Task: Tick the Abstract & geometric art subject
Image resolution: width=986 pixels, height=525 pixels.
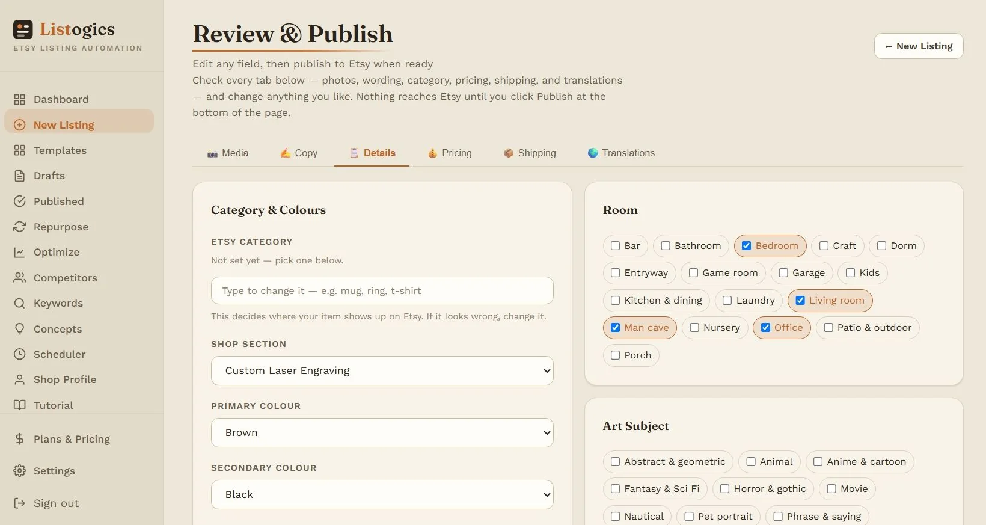Action: (615, 462)
